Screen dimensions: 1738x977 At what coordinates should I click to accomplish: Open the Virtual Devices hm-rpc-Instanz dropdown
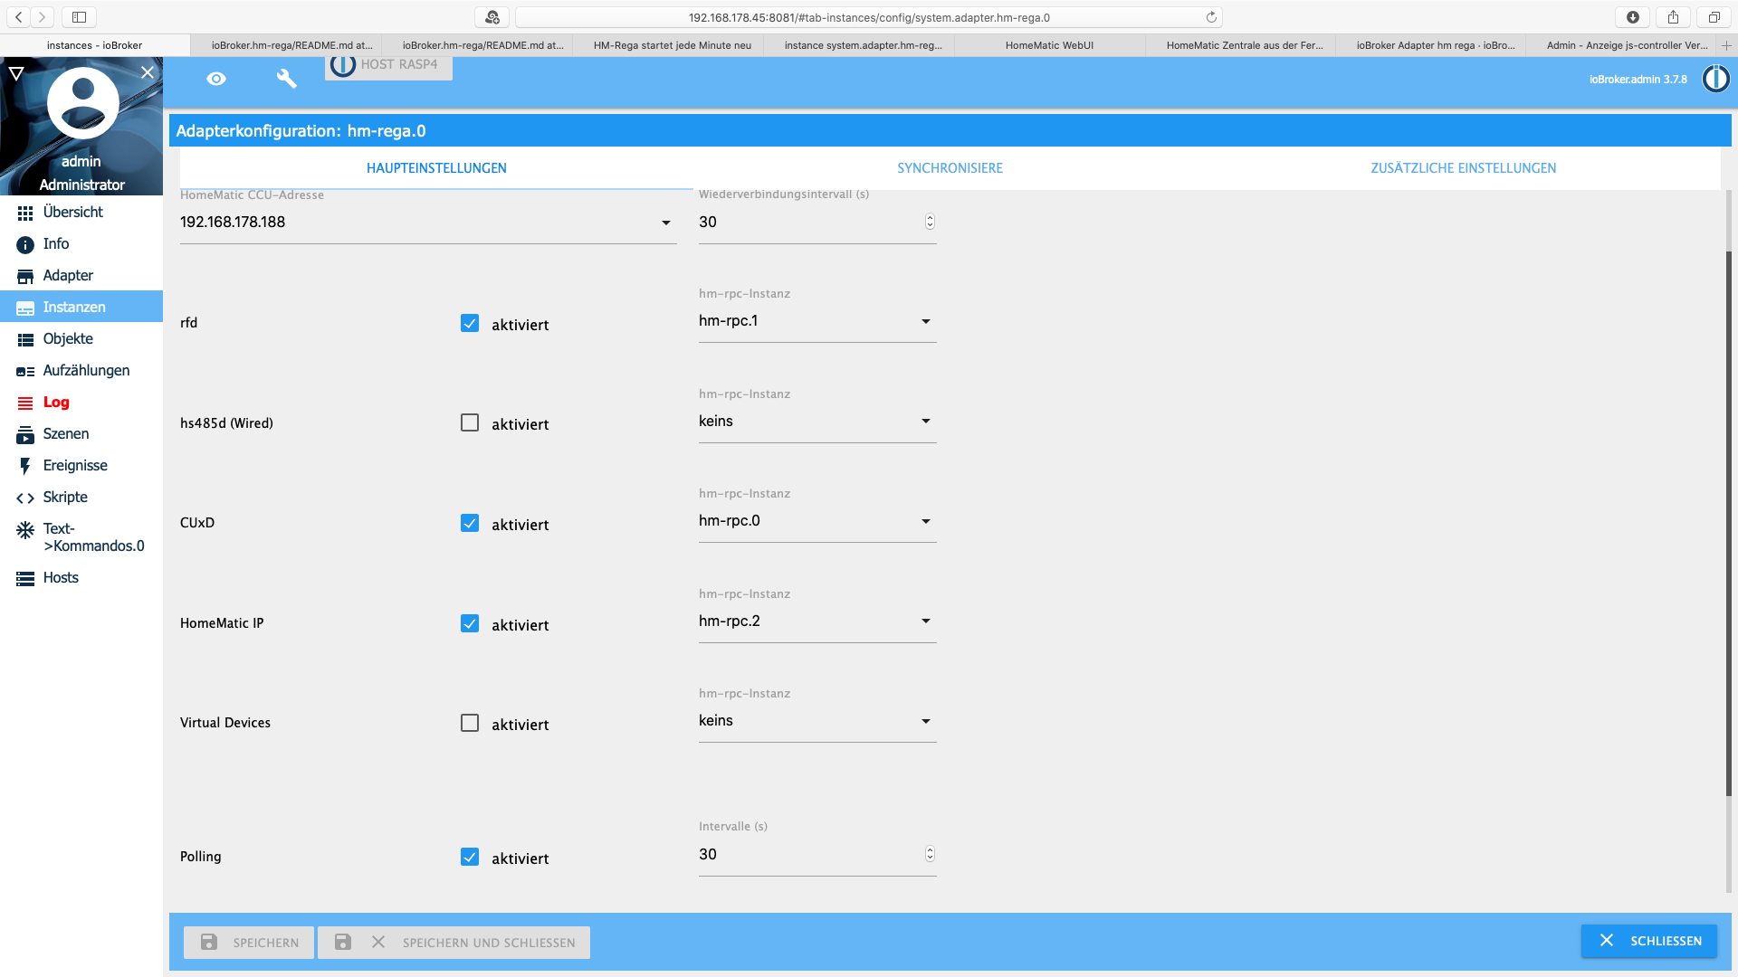(x=817, y=721)
